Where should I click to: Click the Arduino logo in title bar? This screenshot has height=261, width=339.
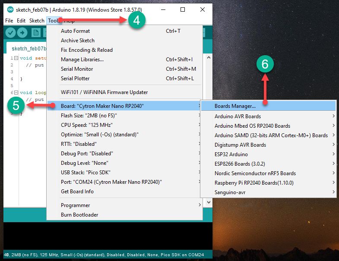pyautogui.click(x=10, y=10)
